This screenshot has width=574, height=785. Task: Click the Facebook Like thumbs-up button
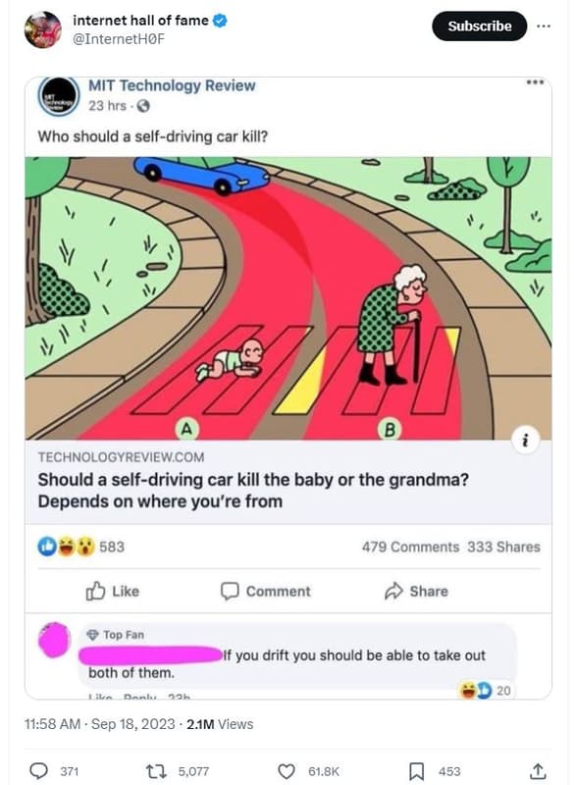[x=113, y=592]
